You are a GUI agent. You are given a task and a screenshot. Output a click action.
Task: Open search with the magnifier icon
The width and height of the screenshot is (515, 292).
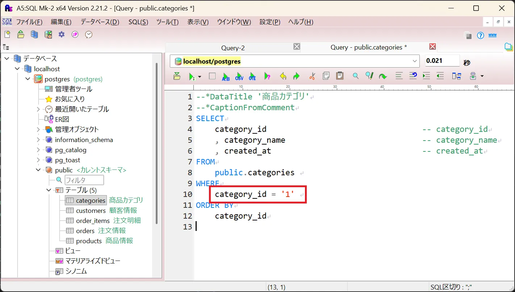(356, 76)
